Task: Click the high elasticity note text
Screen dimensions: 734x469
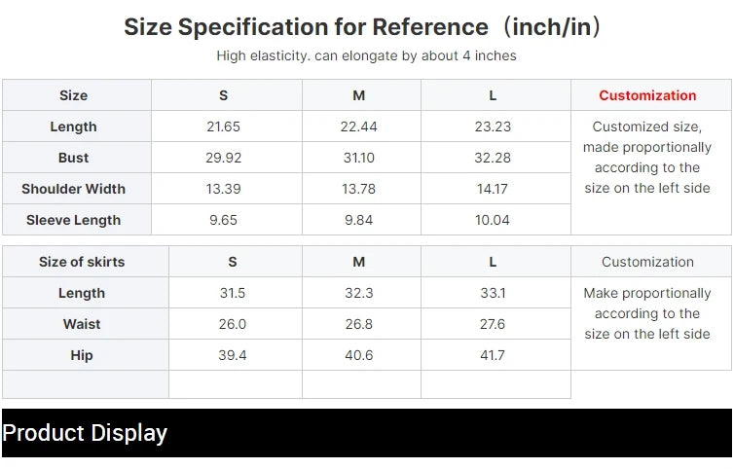Action: point(366,55)
